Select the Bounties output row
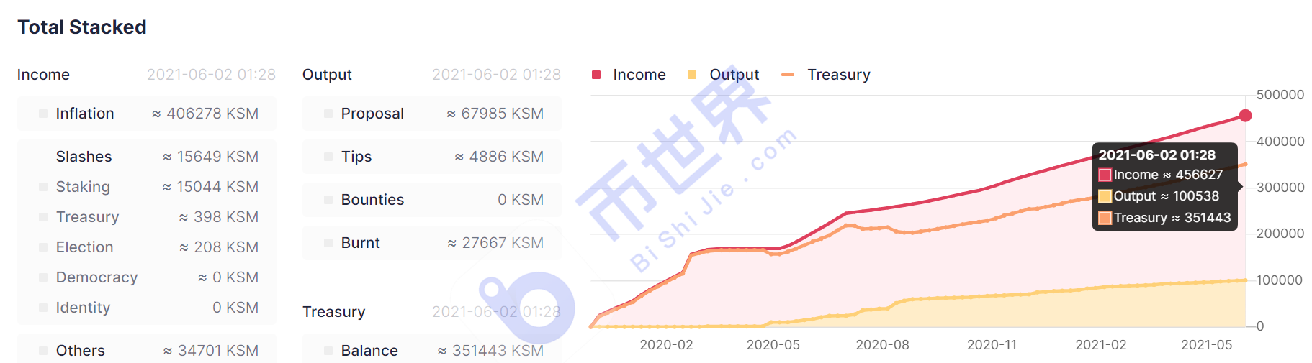This screenshot has height=363, width=1312. pos(432,200)
